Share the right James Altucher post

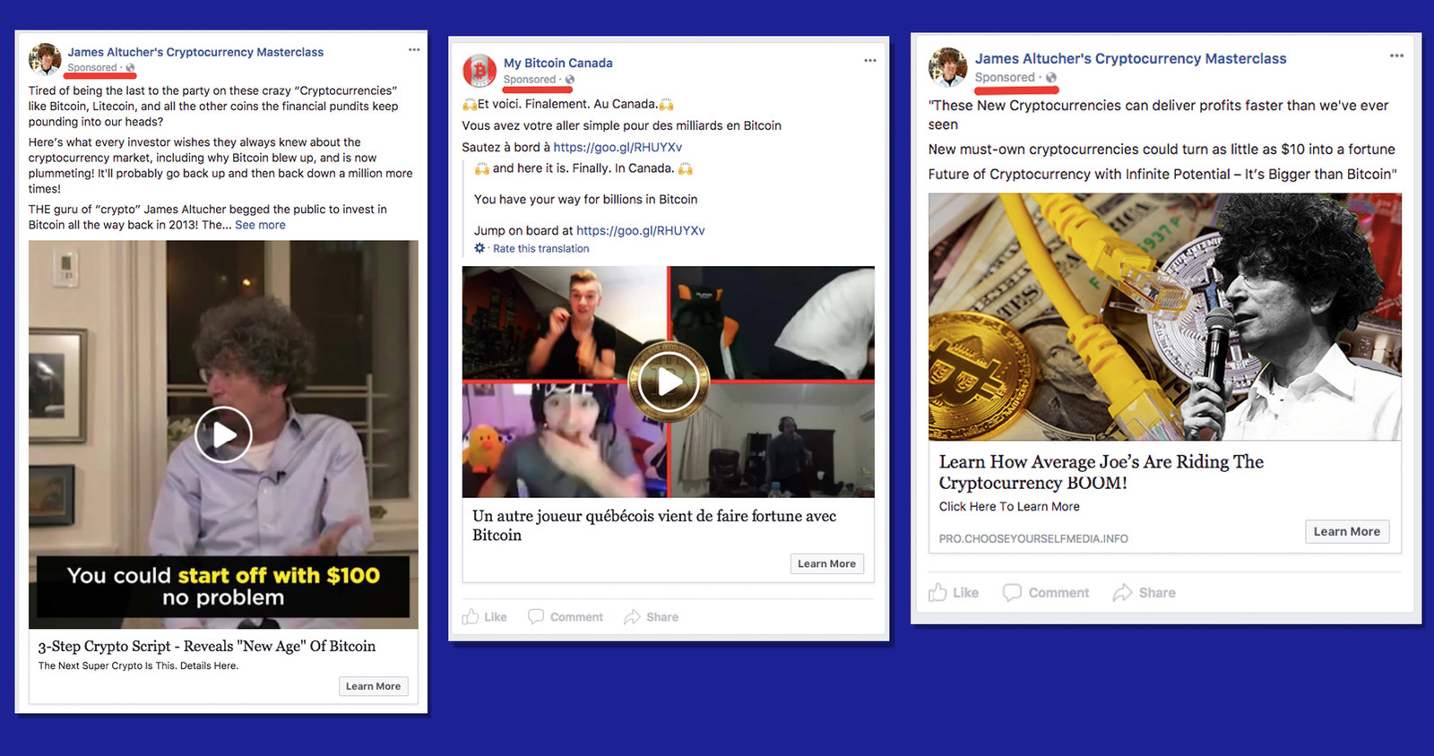1145,593
